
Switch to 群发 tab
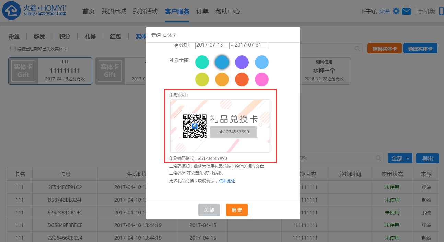[39, 37]
